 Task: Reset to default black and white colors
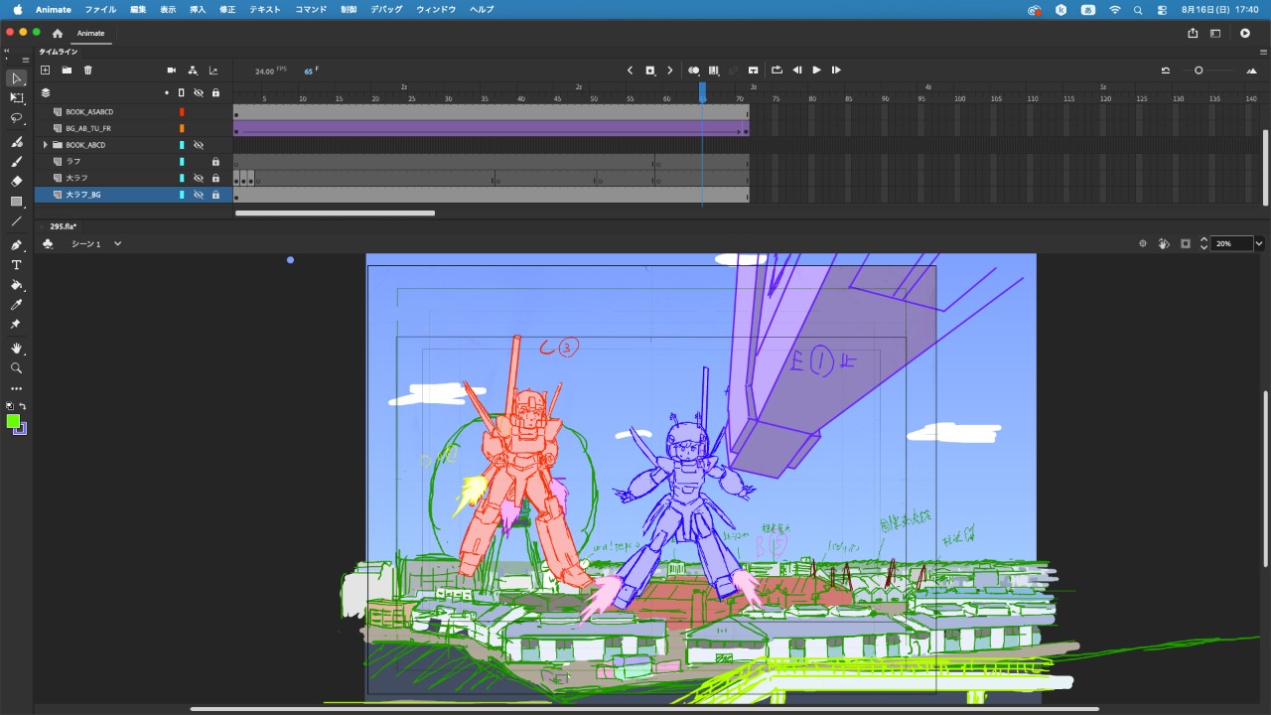click(x=10, y=406)
